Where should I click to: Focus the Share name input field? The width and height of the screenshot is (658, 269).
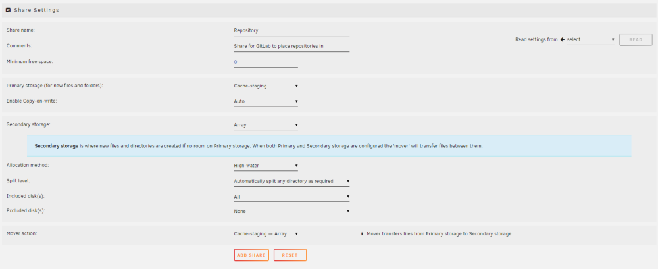click(291, 31)
